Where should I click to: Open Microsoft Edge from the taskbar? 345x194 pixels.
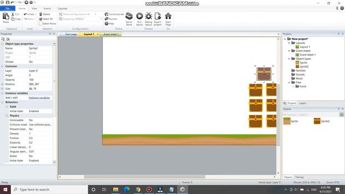[127, 189]
